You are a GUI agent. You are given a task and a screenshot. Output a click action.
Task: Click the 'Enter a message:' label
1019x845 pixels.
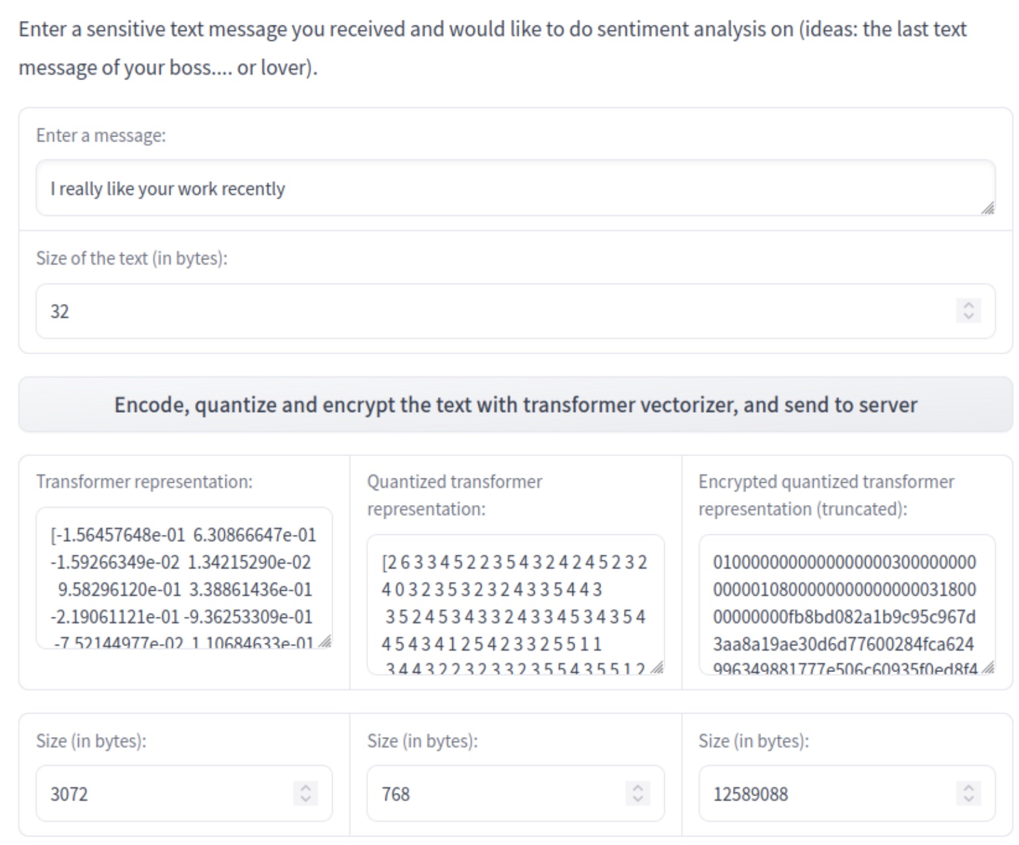(101, 135)
